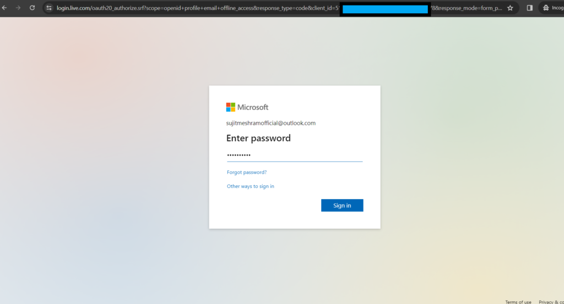The width and height of the screenshot is (564, 304).
Task: Open the site information icon
Action: (x=49, y=8)
